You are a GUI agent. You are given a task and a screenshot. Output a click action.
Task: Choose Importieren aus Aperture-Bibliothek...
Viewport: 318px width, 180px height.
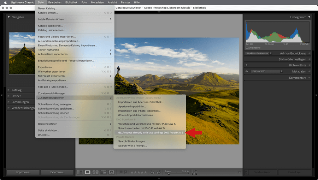coord(150,102)
